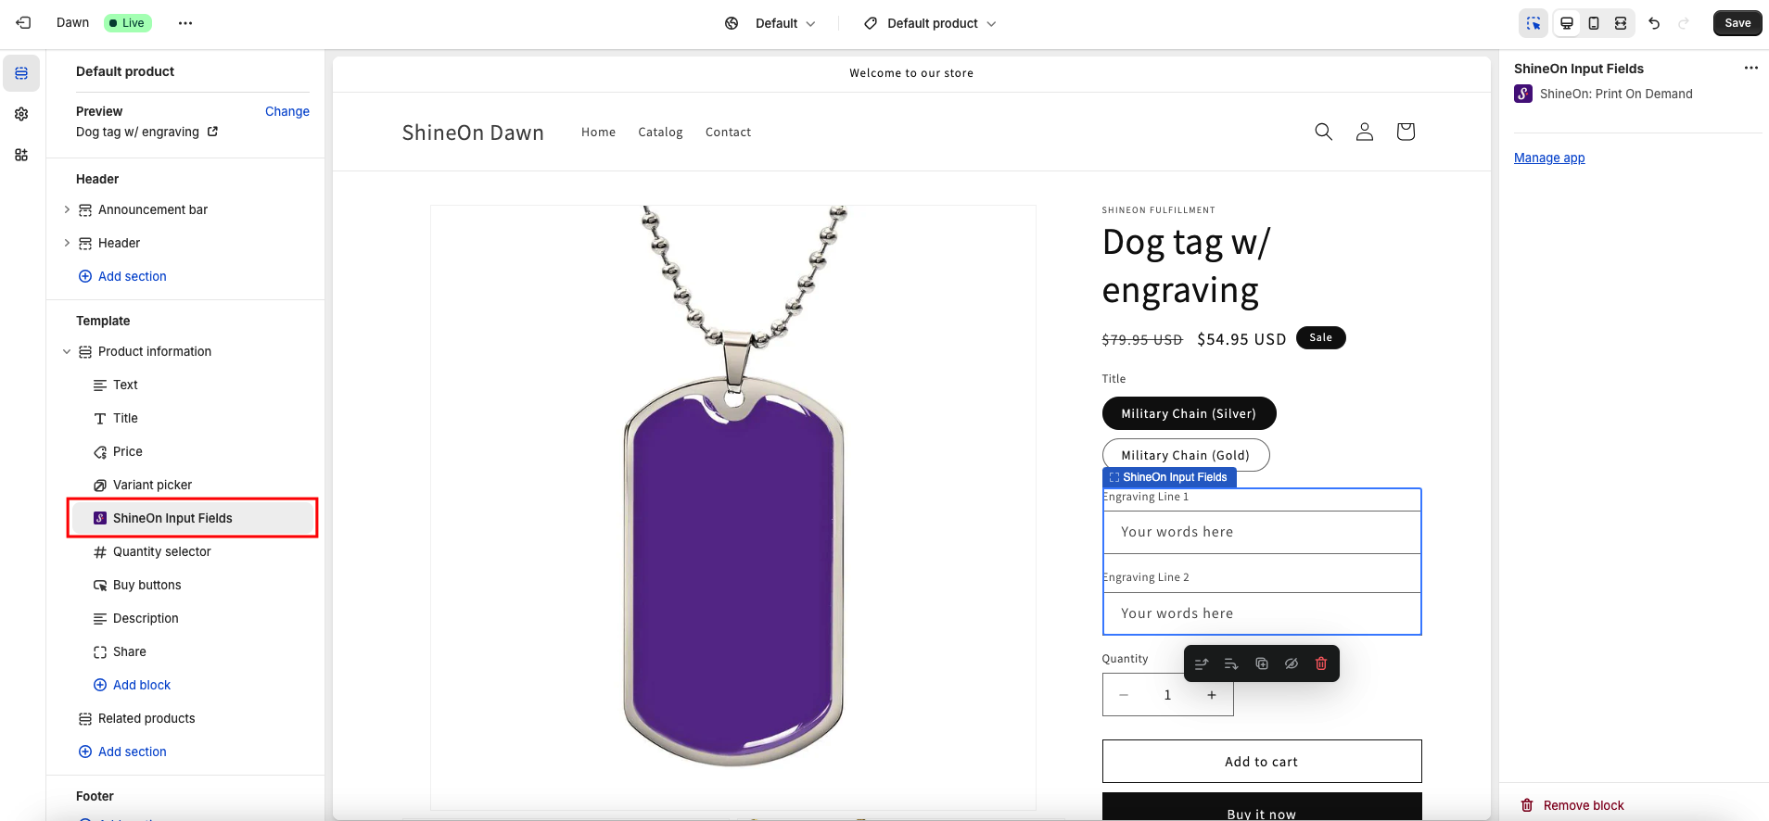1769x821 pixels.
Task: Exit the theme editor via back icon
Action: coord(23,23)
